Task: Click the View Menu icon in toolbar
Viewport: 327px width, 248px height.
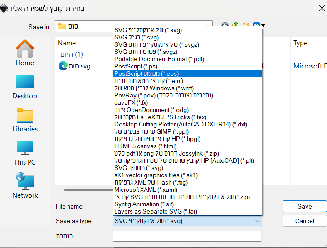Action: coord(256,25)
